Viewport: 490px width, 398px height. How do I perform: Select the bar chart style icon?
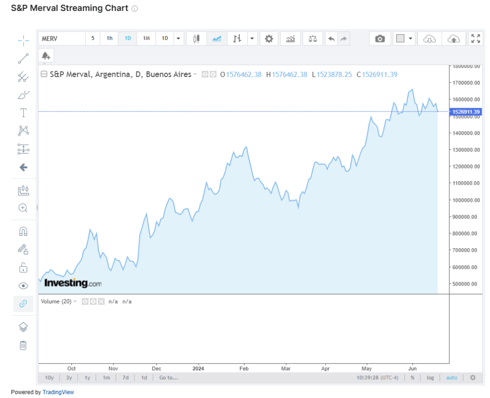[x=237, y=39]
